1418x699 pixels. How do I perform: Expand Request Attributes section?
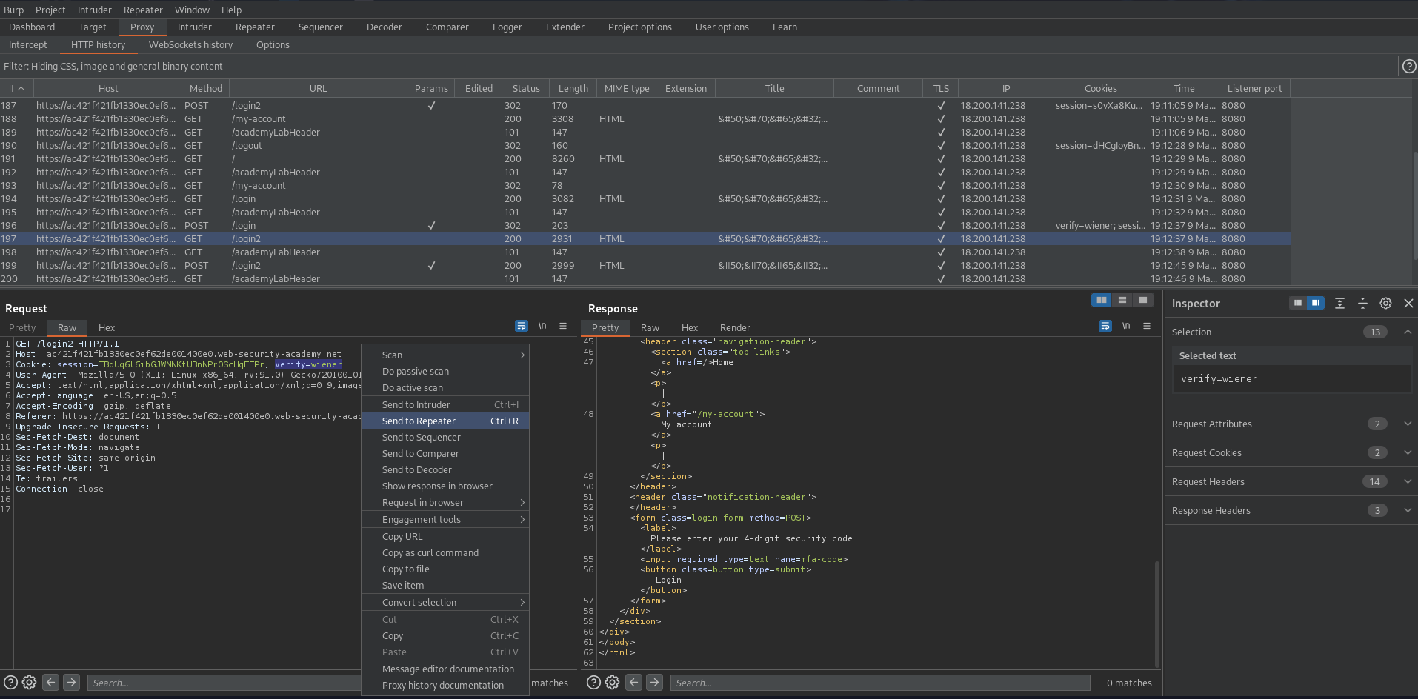click(1407, 424)
